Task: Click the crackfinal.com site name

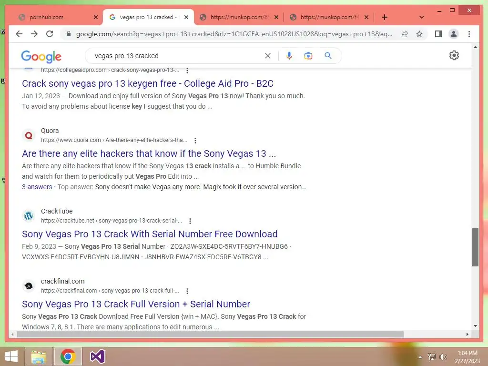Action: (62, 281)
